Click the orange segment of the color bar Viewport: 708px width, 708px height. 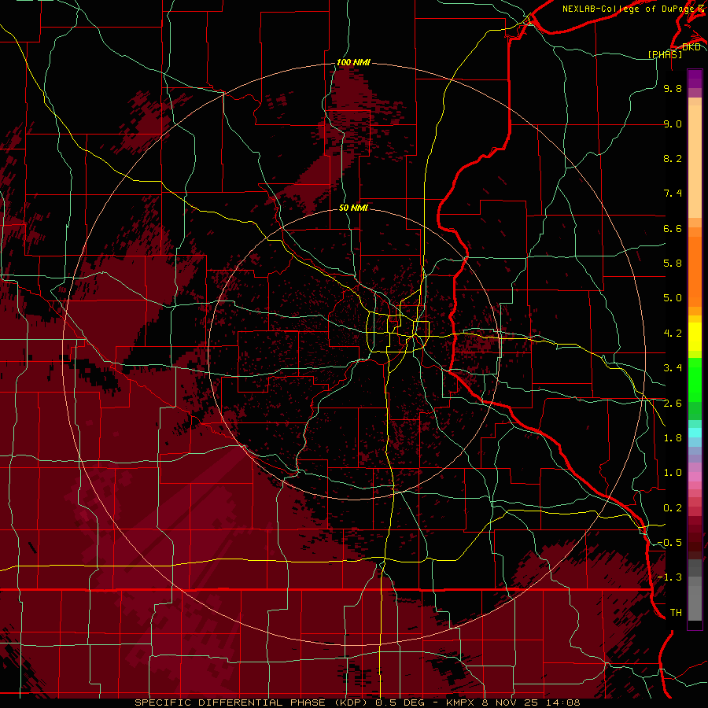click(x=695, y=271)
